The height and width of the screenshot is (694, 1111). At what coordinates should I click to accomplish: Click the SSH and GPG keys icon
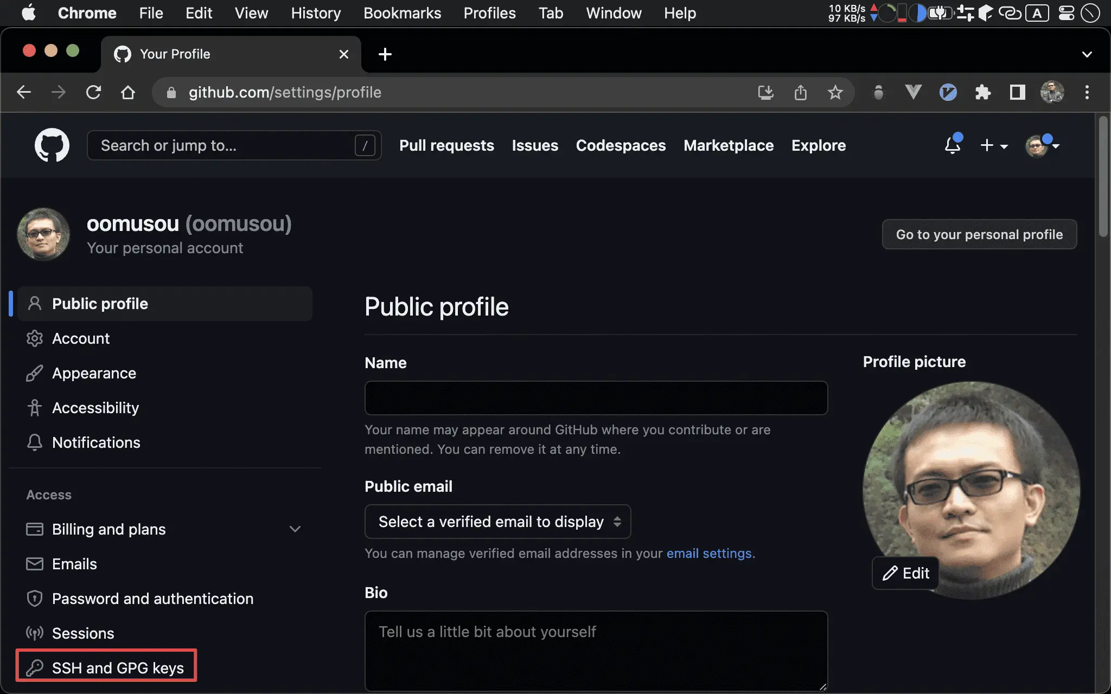[32, 667]
